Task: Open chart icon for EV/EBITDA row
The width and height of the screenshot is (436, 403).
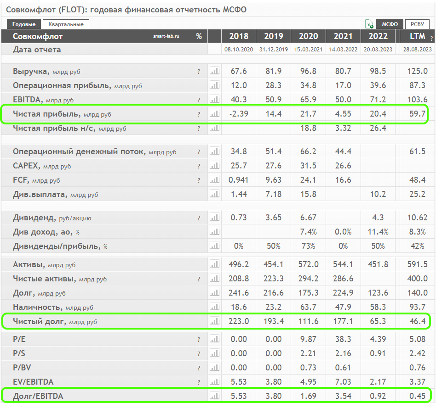Action: [x=214, y=381]
